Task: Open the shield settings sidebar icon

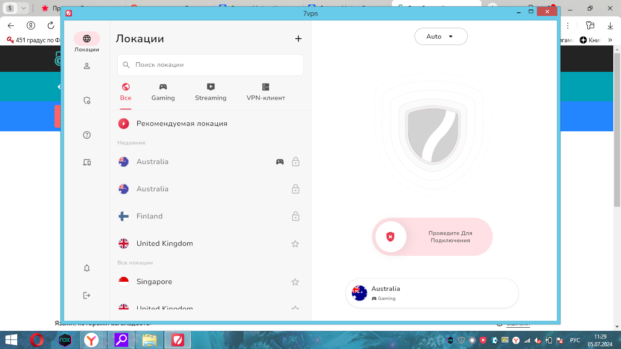Action: coord(87,100)
